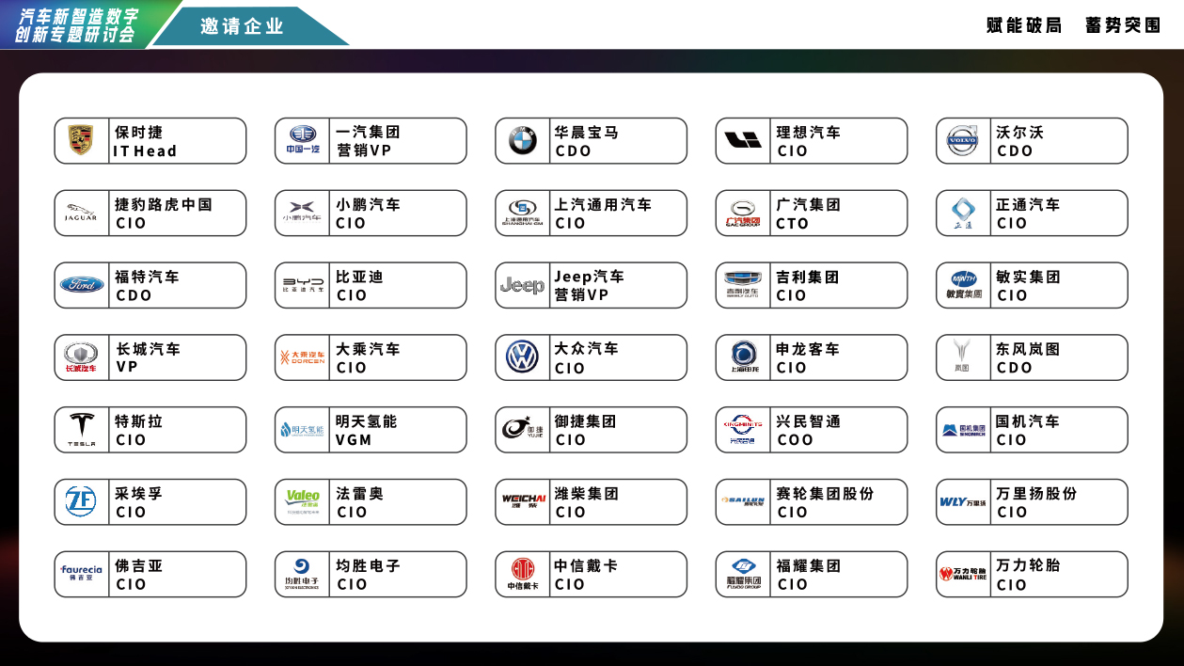
Task: Select the Sailun 赛轮 logo
Action: (x=743, y=501)
